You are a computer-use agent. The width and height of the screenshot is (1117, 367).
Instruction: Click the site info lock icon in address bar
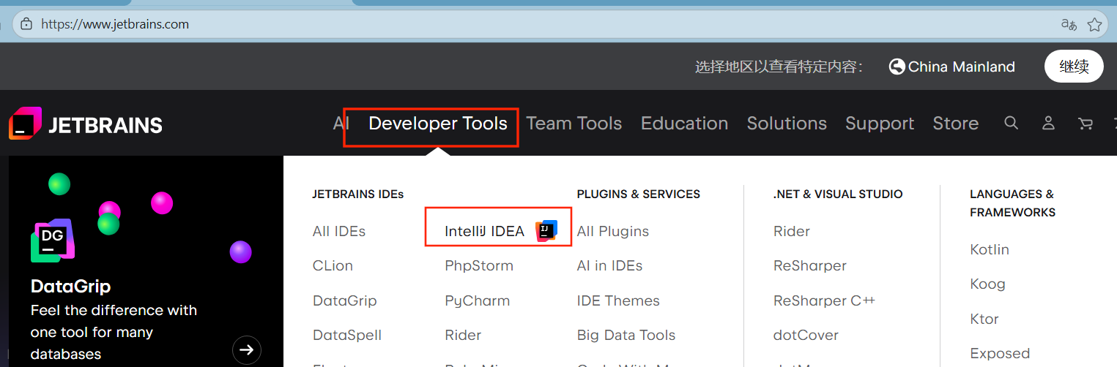[x=27, y=24]
